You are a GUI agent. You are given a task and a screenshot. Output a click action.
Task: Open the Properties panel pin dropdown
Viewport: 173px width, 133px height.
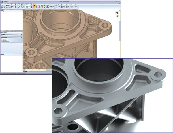pos(22,54)
